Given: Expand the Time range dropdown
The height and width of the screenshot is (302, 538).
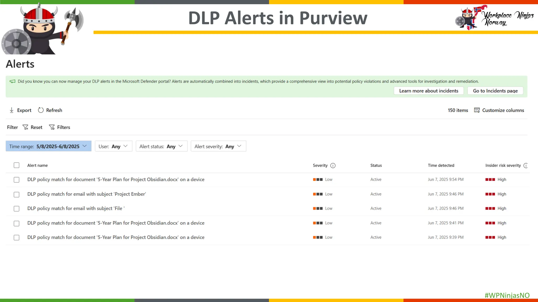Looking at the screenshot, I should 49,146.
